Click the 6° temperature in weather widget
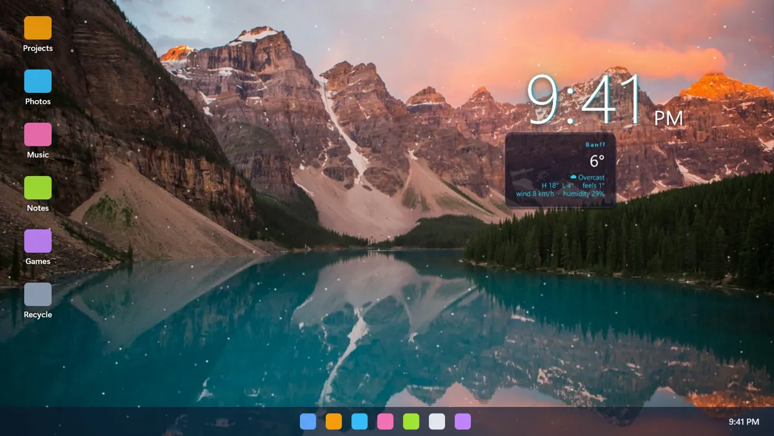The width and height of the screenshot is (774, 436). click(597, 161)
